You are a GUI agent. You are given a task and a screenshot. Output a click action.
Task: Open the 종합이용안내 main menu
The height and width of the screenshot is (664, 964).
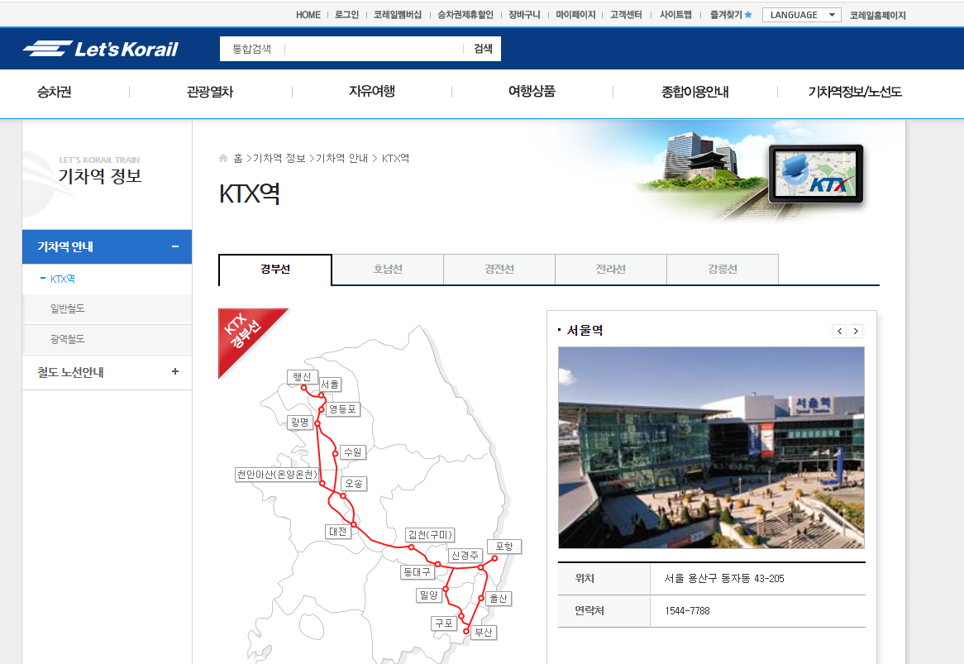(x=694, y=92)
